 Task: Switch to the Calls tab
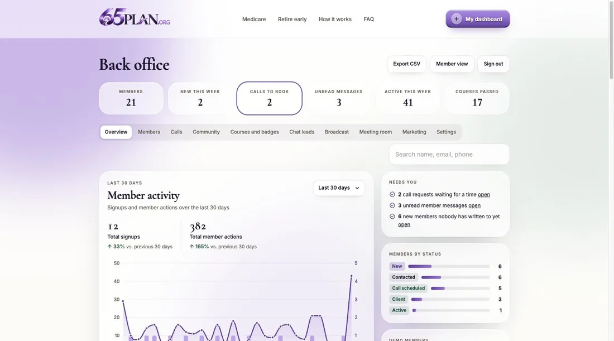[176, 132]
